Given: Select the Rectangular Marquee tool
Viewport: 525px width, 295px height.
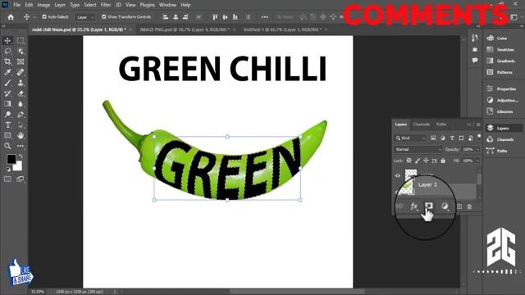Looking at the screenshot, I should click(x=21, y=40).
